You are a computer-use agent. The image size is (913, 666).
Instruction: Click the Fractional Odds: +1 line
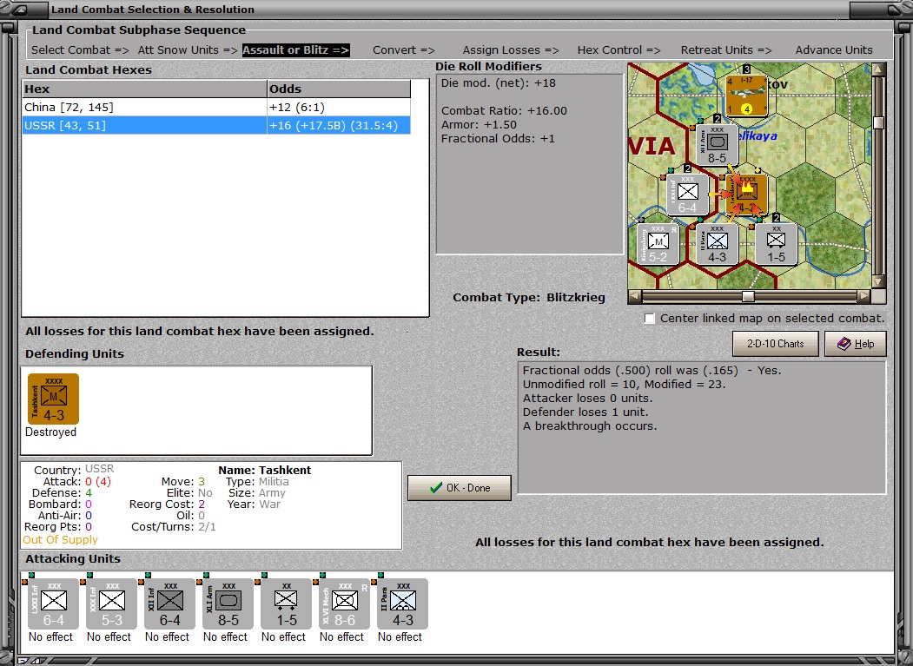498,139
